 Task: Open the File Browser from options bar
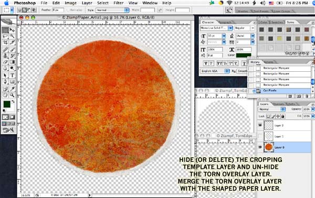click(x=229, y=10)
